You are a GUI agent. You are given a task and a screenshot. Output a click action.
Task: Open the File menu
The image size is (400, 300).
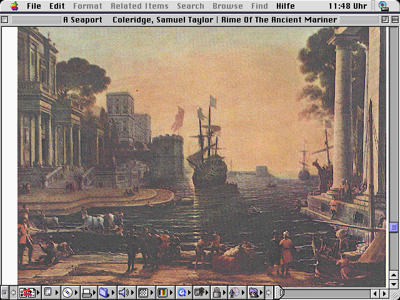[x=34, y=6]
